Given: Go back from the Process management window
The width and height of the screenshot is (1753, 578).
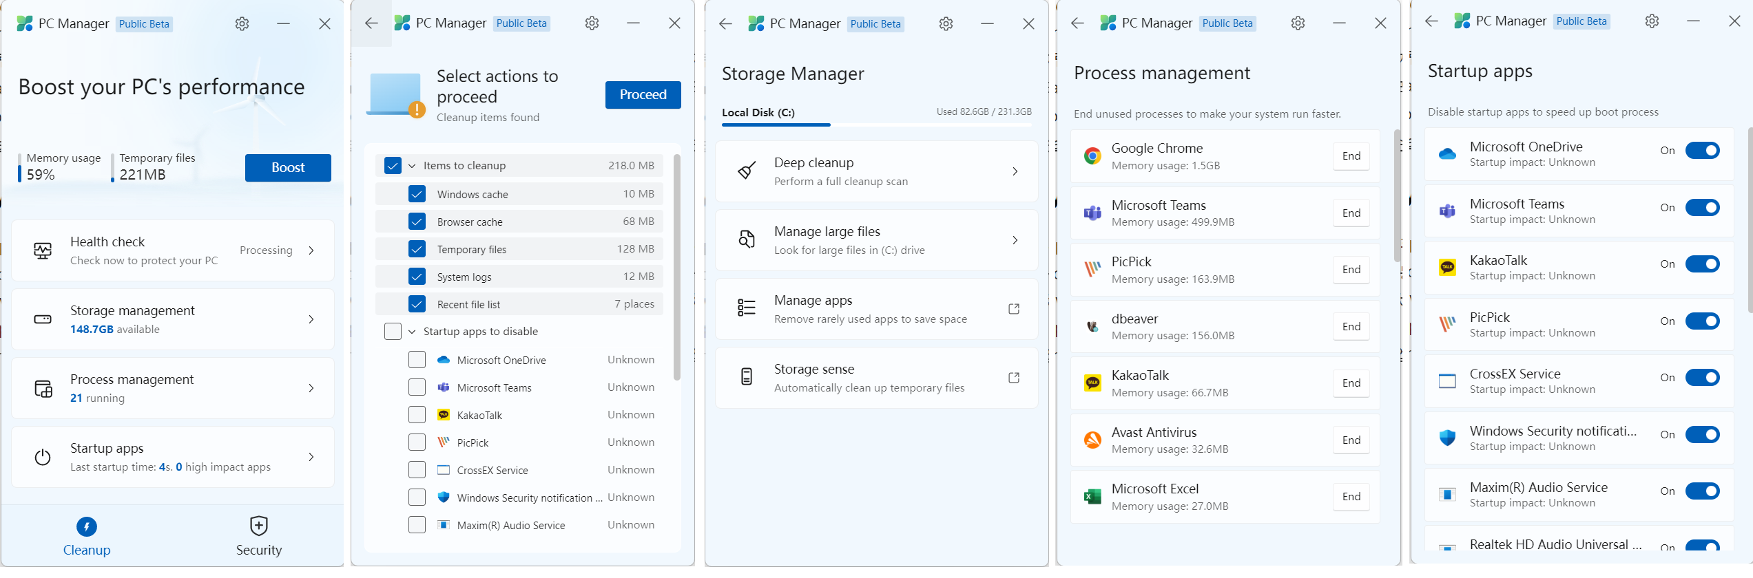Looking at the screenshot, I should point(1077,23).
